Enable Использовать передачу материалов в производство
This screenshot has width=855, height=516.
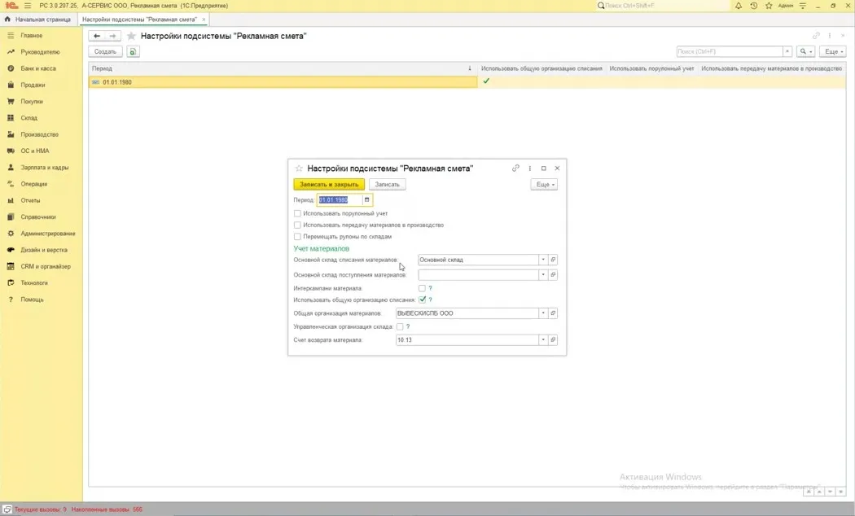click(297, 225)
